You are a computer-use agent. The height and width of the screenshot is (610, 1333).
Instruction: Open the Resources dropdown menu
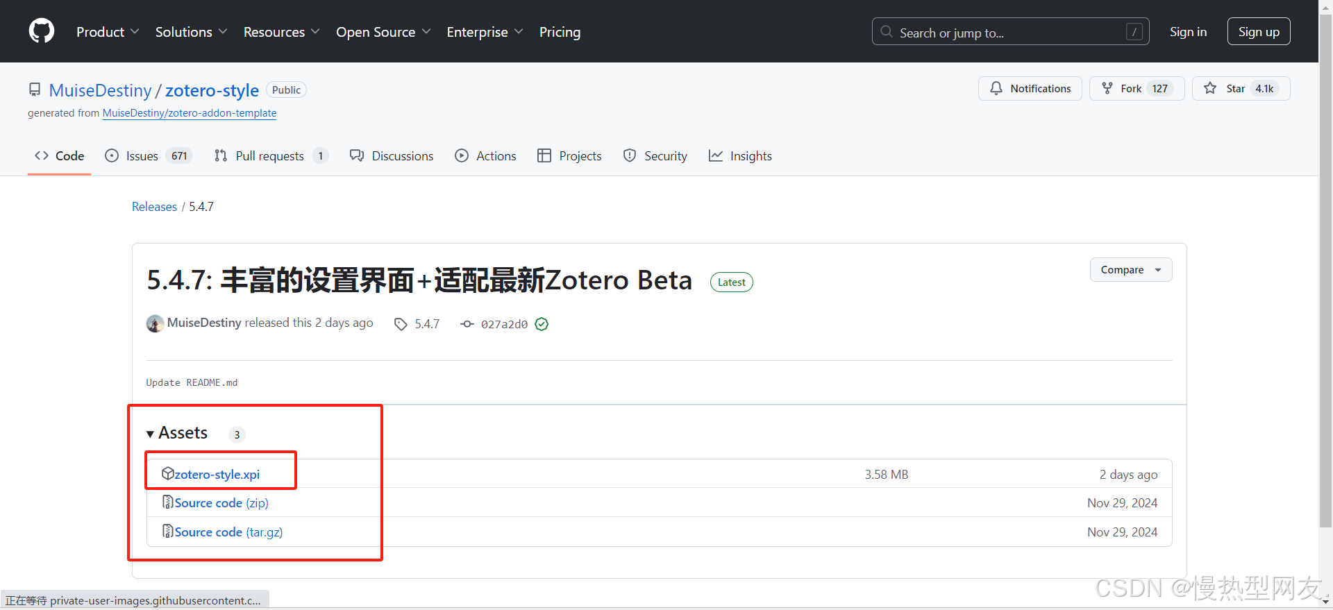[x=281, y=32]
